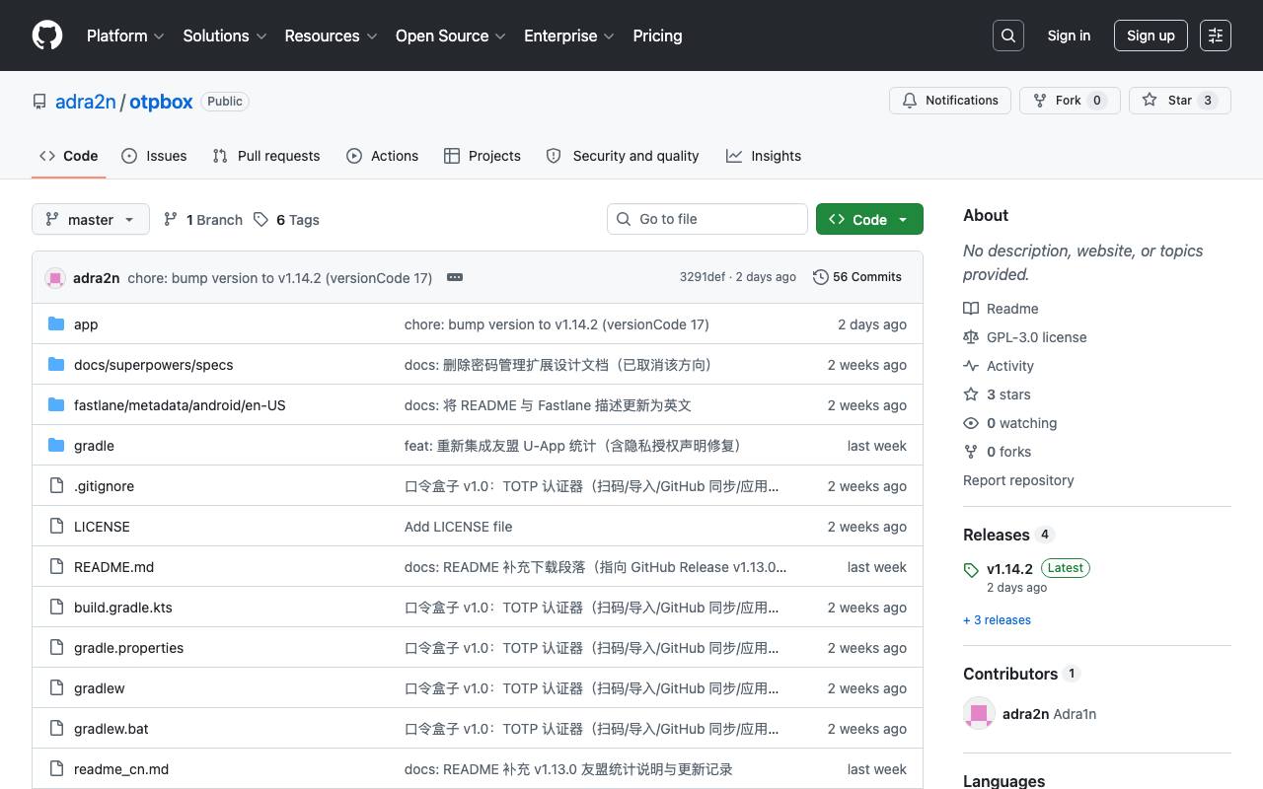Click the .gitignore file icon
The height and width of the screenshot is (789, 1263).
[x=56, y=486]
